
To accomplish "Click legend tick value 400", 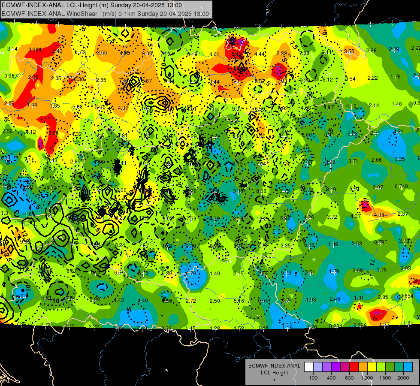I will point(331,378).
